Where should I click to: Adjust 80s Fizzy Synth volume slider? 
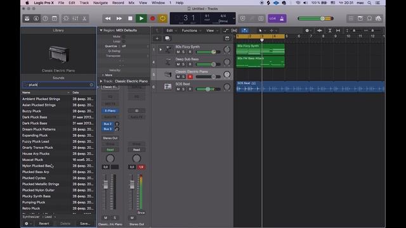(214, 52)
